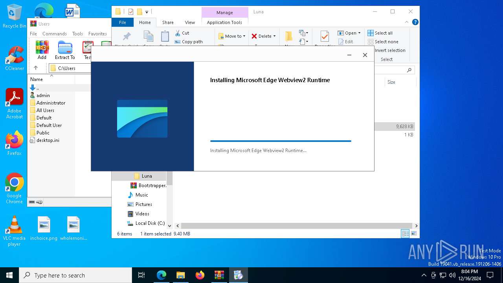The width and height of the screenshot is (503, 283).
Task: Open Adobe Acrobat desktop shortcut
Action: [15, 104]
